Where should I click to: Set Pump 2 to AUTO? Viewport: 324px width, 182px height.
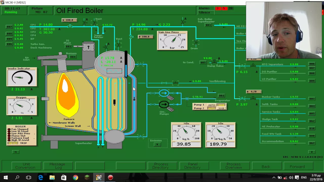211,108
